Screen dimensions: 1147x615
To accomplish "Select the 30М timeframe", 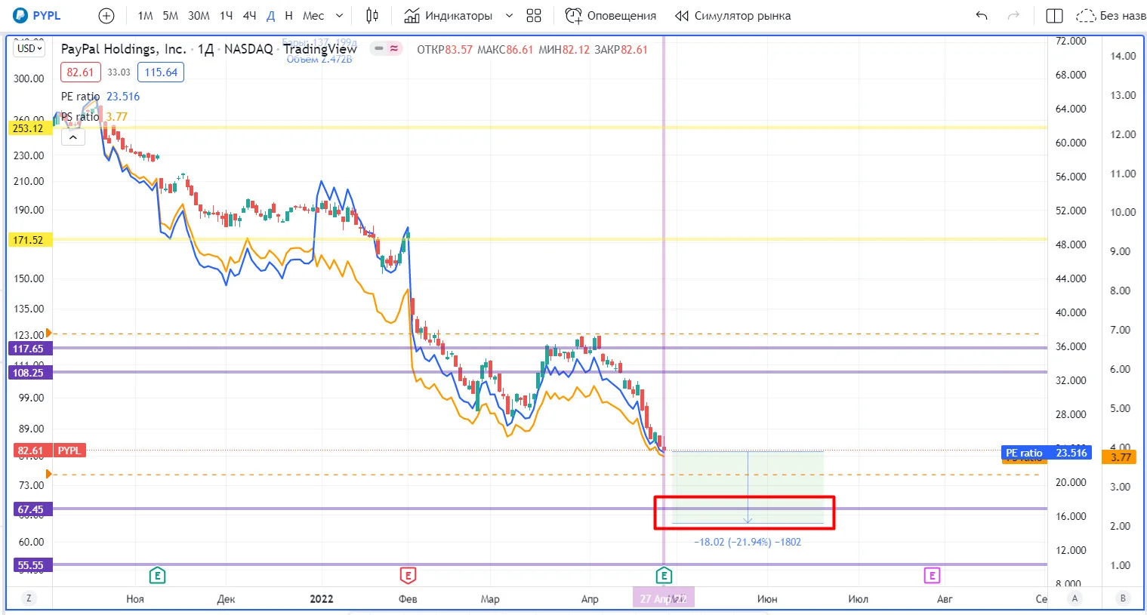I will [199, 15].
